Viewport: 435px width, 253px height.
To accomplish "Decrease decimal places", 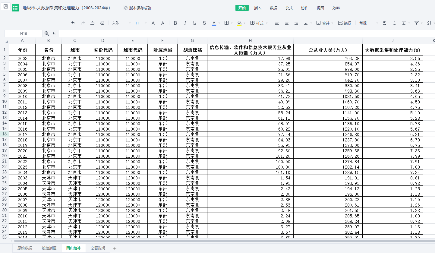I will pyautogui.click(x=394, y=23).
